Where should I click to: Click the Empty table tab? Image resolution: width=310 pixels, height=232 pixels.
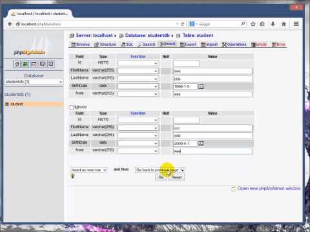click(259, 44)
